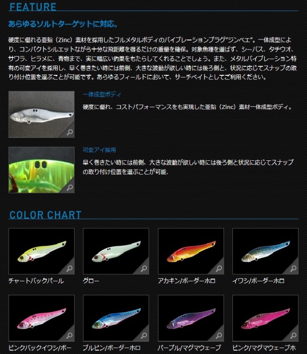Click magnifier icon on variable eye photo

[x=70, y=188]
